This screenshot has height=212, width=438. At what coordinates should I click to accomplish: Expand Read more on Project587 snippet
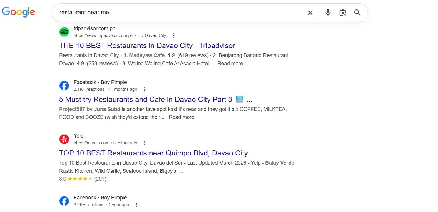click(181, 117)
